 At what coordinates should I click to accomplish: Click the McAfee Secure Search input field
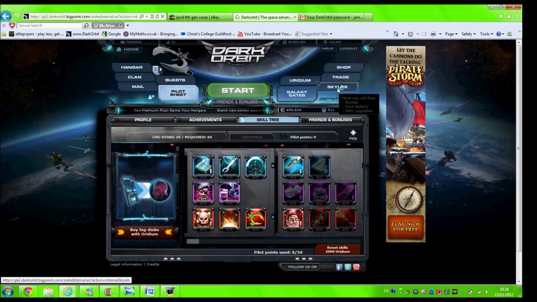pyautogui.click(x=50, y=26)
